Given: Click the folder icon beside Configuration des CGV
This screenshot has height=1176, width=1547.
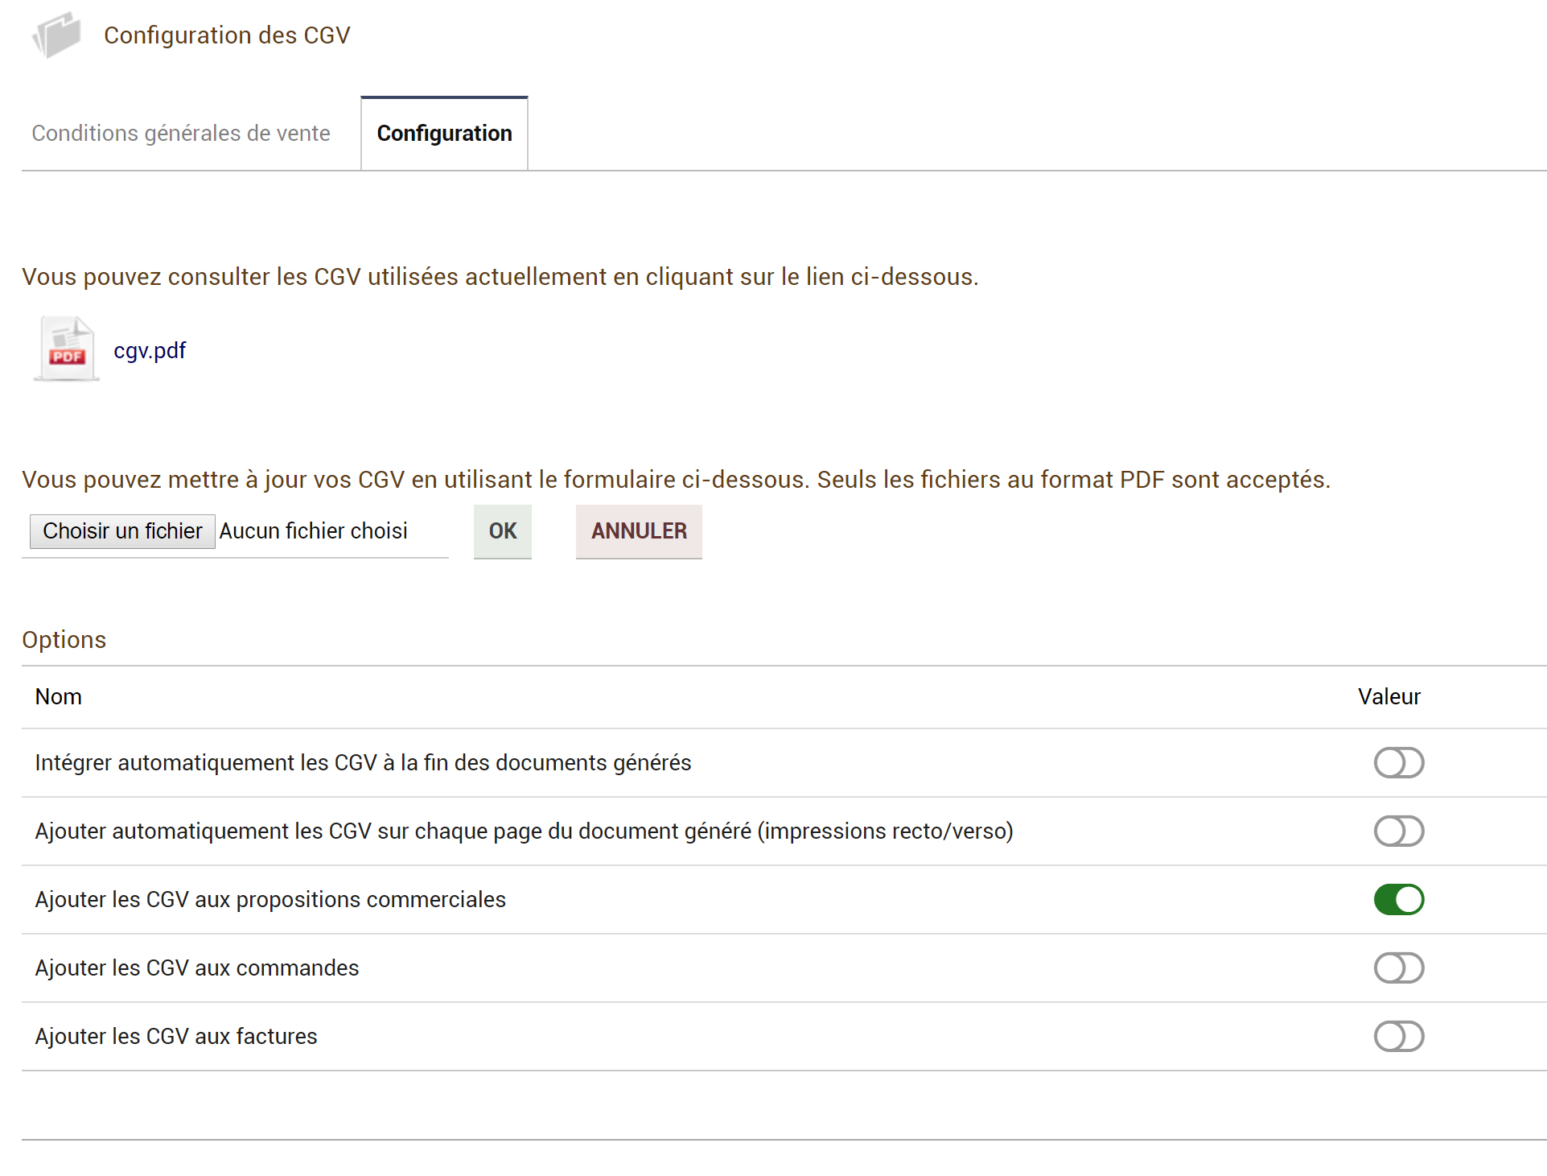Looking at the screenshot, I should tap(57, 35).
